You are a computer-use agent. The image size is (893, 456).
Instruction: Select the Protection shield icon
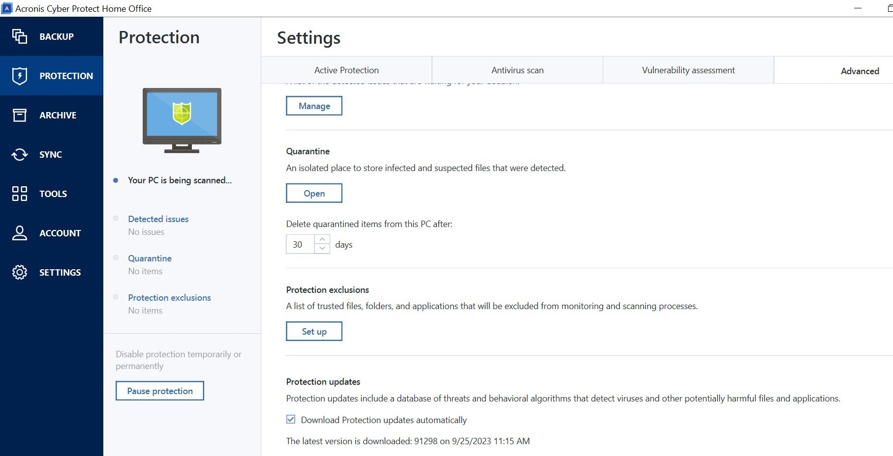tap(20, 76)
